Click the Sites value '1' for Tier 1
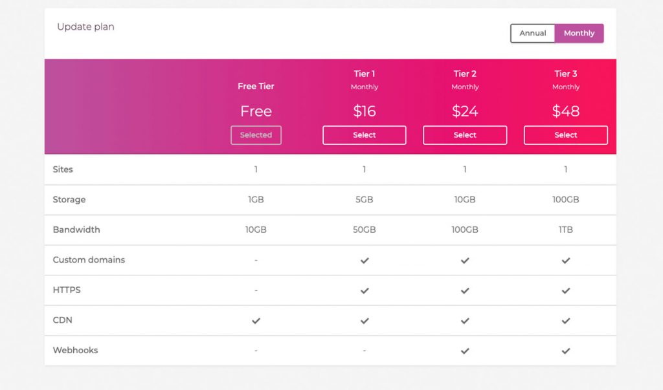The image size is (663, 390). coord(365,169)
